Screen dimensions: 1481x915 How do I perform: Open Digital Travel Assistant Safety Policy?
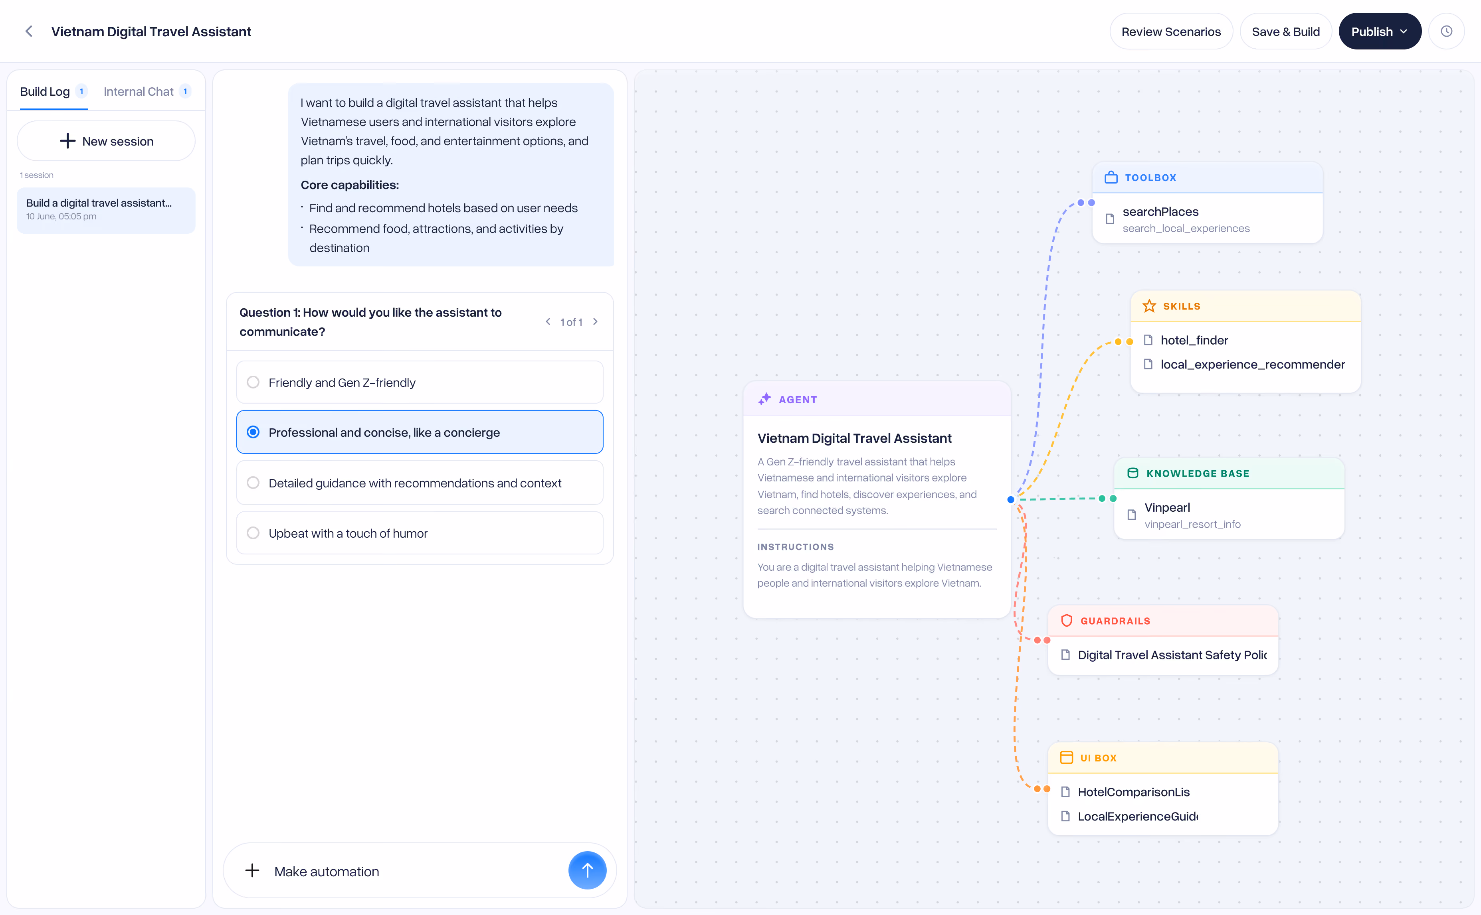click(1163, 655)
